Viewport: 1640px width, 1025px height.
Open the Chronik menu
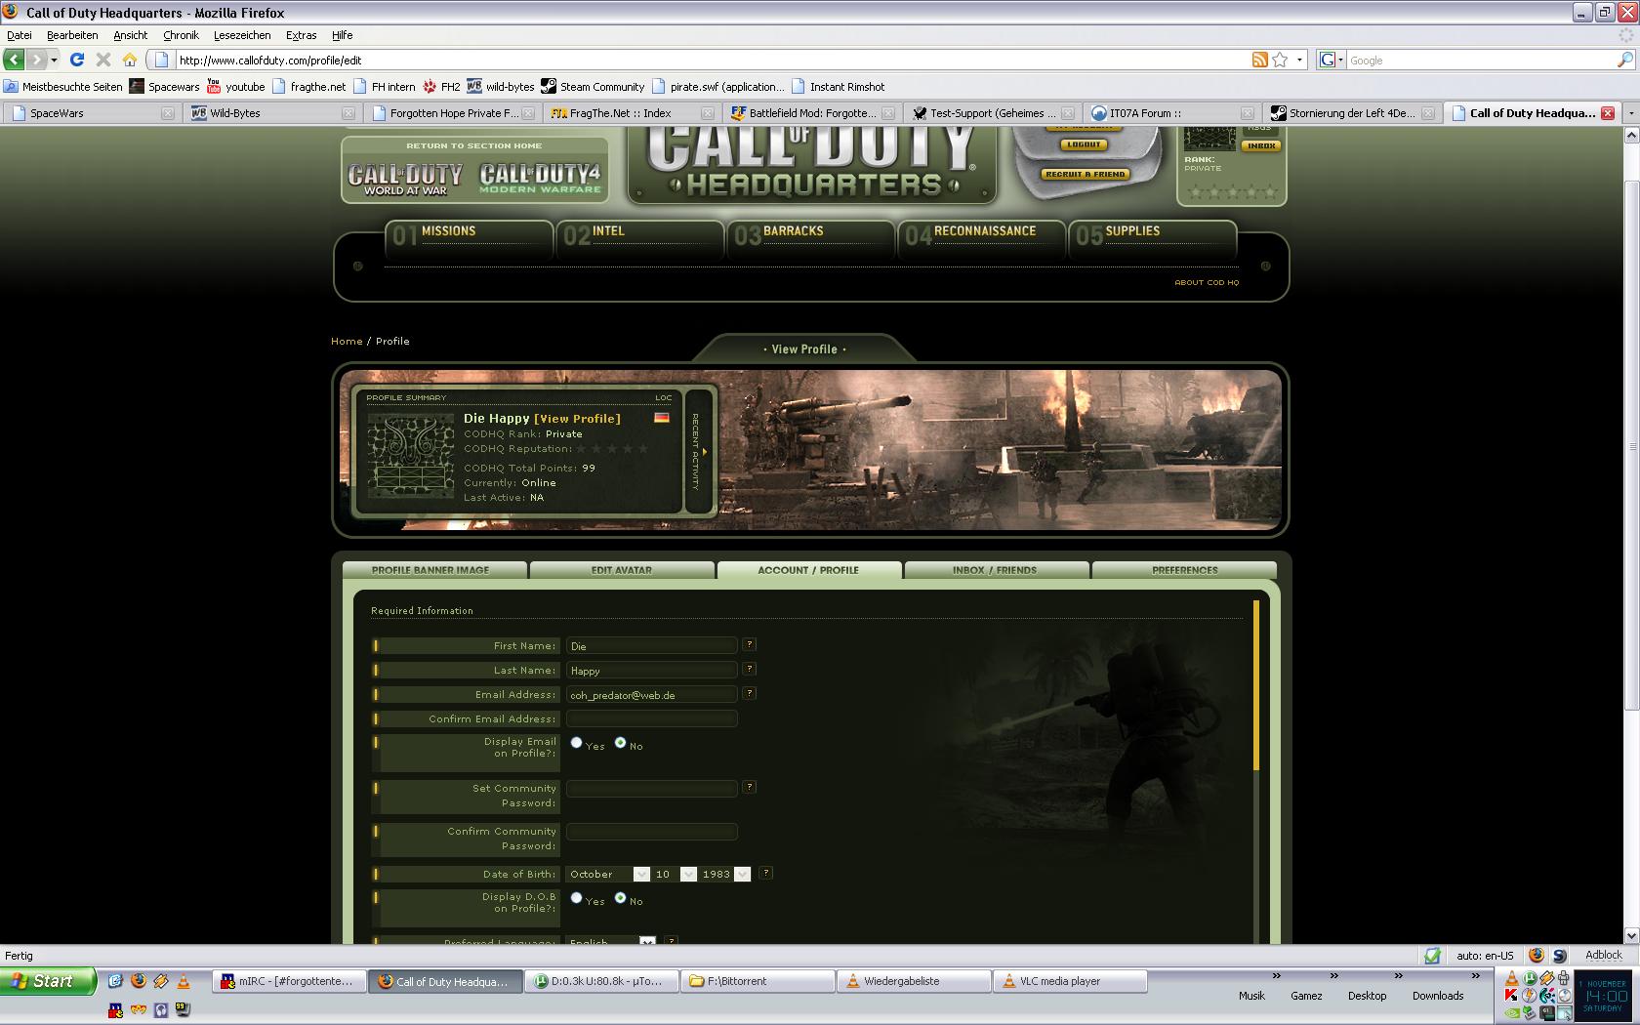pyautogui.click(x=181, y=34)
